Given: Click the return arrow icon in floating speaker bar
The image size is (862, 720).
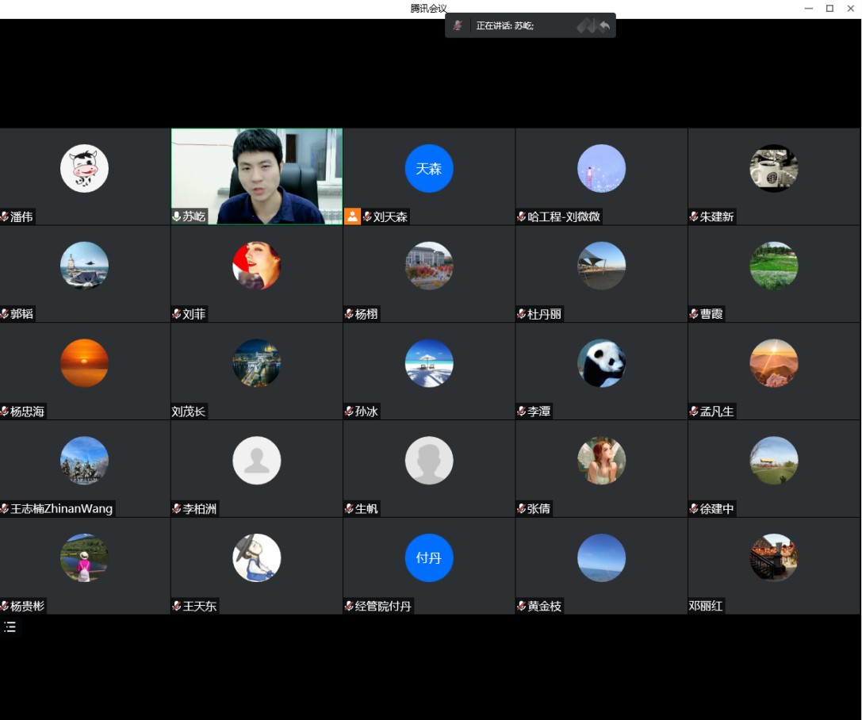Looking at the screenshot, I should point(604,26).
